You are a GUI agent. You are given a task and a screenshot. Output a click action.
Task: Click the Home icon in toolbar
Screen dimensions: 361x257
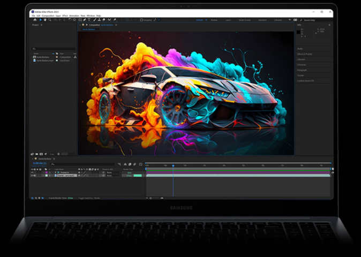35,20
